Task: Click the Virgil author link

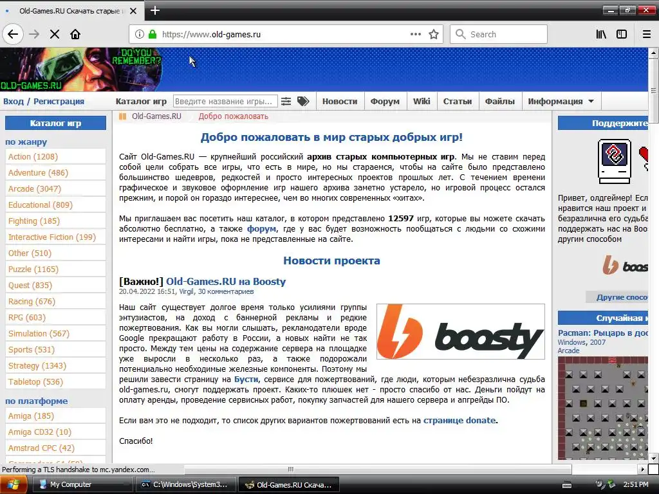Action: coord(187,291)
